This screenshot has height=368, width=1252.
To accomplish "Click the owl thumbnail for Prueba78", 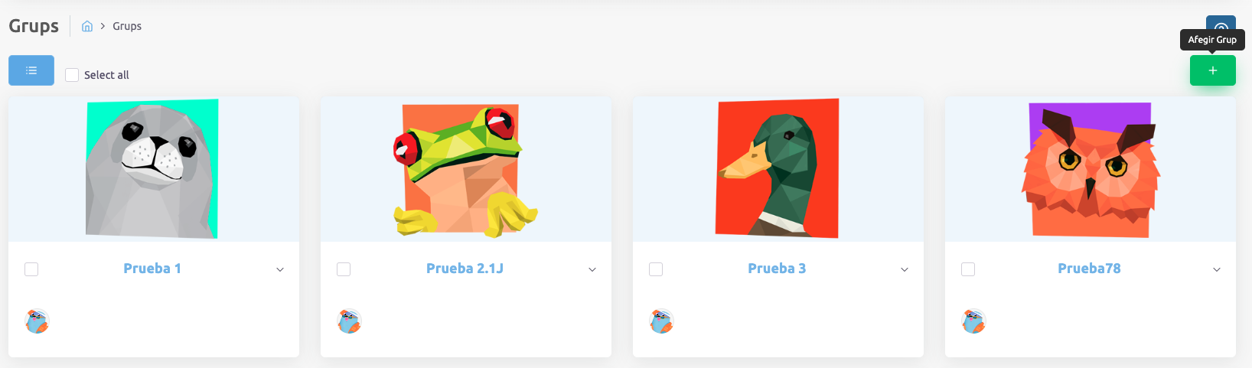I will coord(1091,169).
